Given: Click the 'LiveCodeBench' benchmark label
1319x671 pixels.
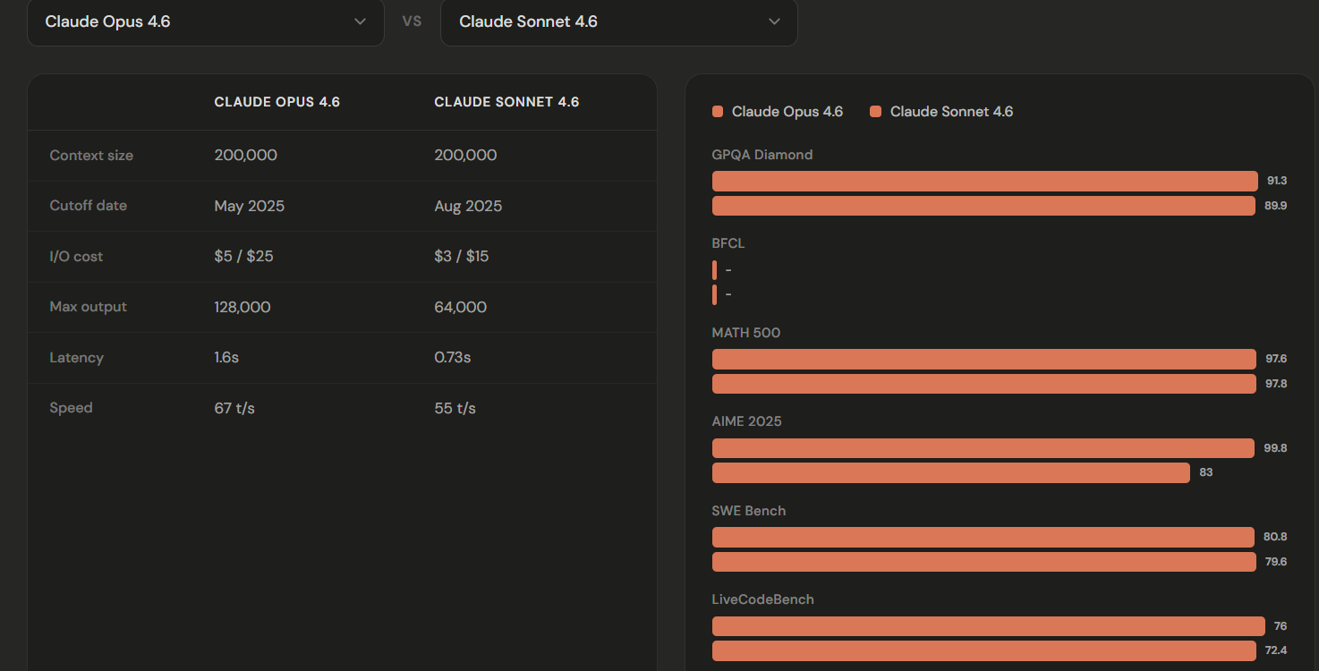Looking at the screenshot, I should point(763,599).
